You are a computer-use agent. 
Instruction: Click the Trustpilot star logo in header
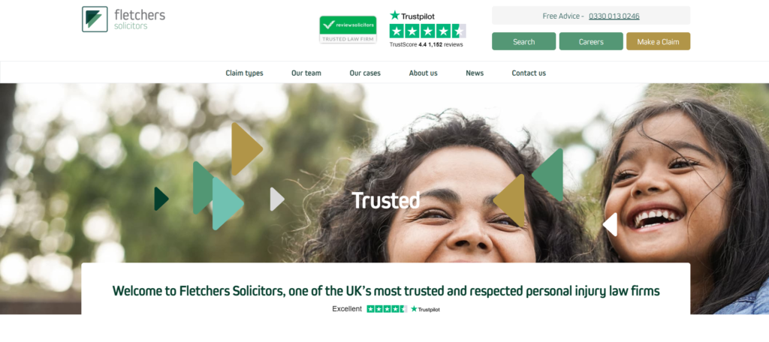[x=412, y=16]
